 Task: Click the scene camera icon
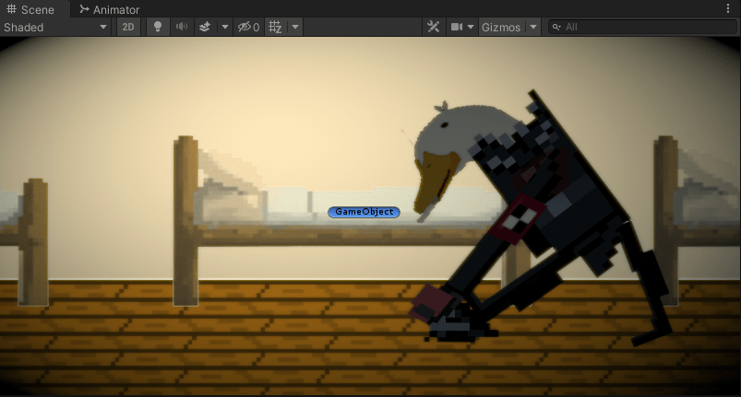point(457,27)
